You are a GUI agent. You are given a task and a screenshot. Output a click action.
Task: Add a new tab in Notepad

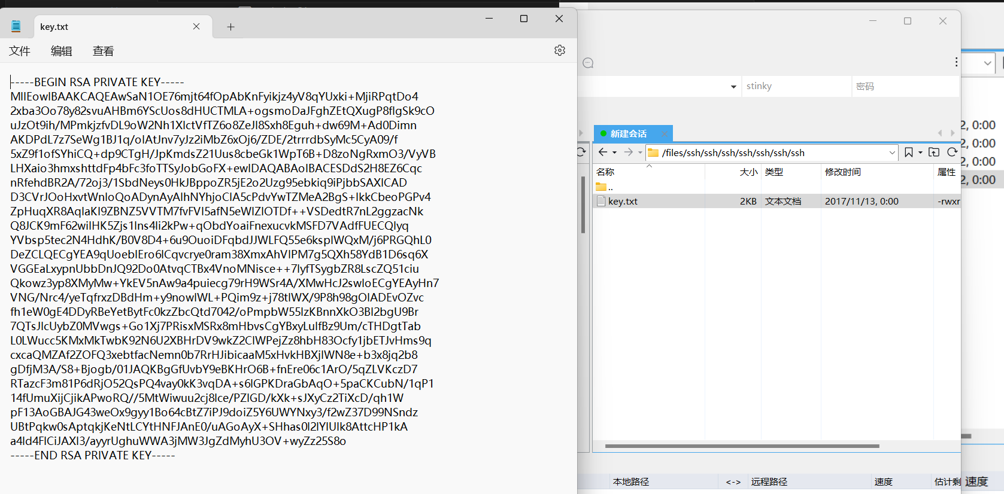tap(230, 27)
